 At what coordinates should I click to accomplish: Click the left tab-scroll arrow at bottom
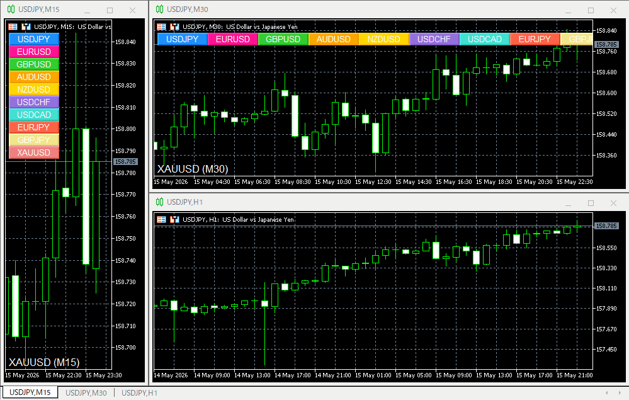[x=607, y=393]
